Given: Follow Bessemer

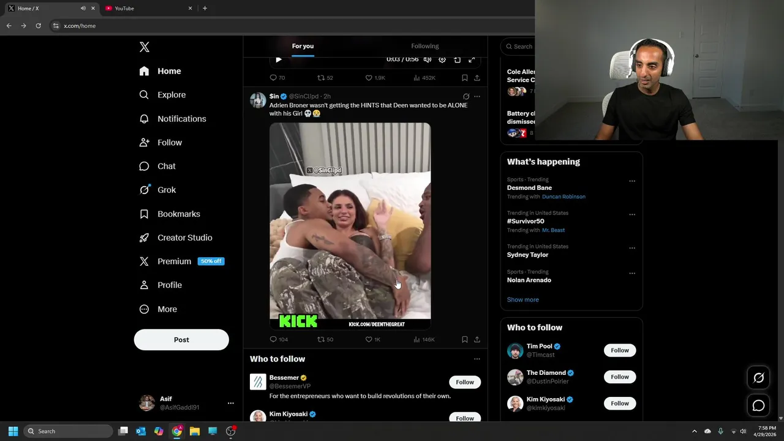Looking at the screenshot, I should 465,382.
